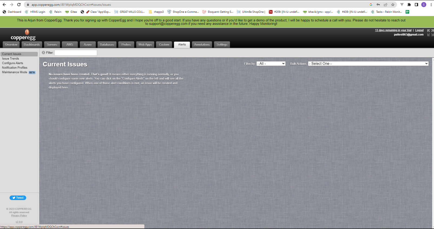This screenshot has width=434, height=229.
Task: Click the Logout link
Action: click(419, 30)
